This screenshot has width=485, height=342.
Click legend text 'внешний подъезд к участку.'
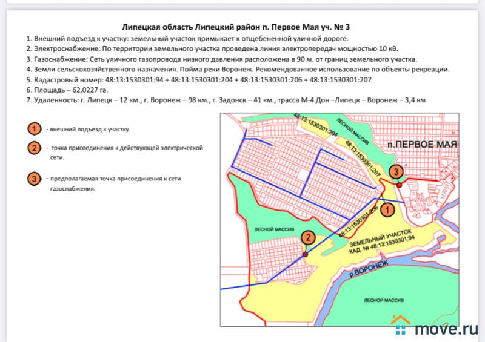89,129
